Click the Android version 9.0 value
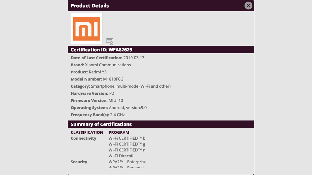This screenshot has height=175, width=312. [x=128, y=108]
